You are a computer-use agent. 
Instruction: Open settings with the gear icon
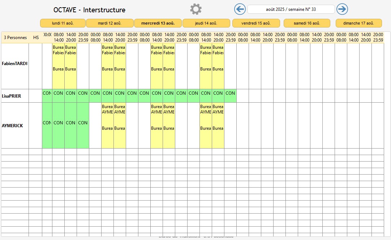tap(196, 9)
